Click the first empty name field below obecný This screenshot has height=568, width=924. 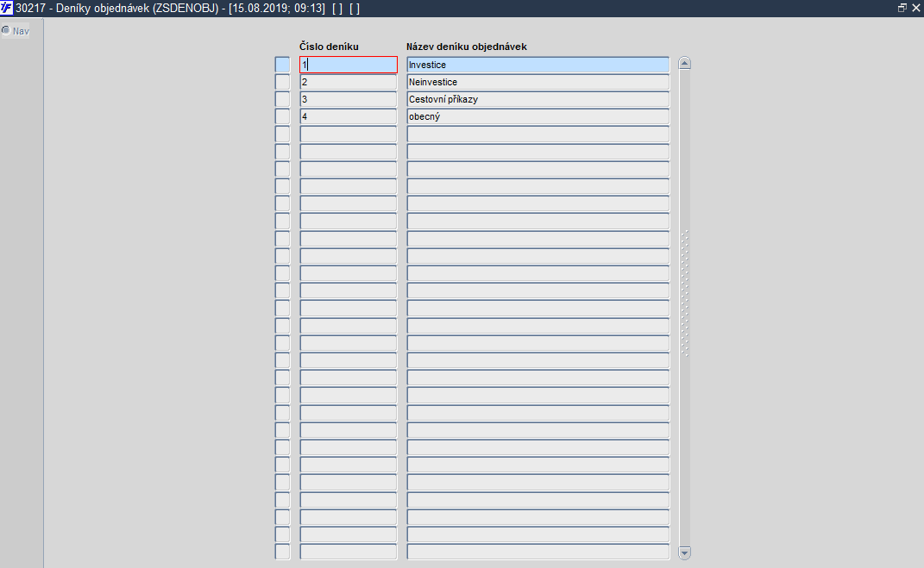[538, 134]
